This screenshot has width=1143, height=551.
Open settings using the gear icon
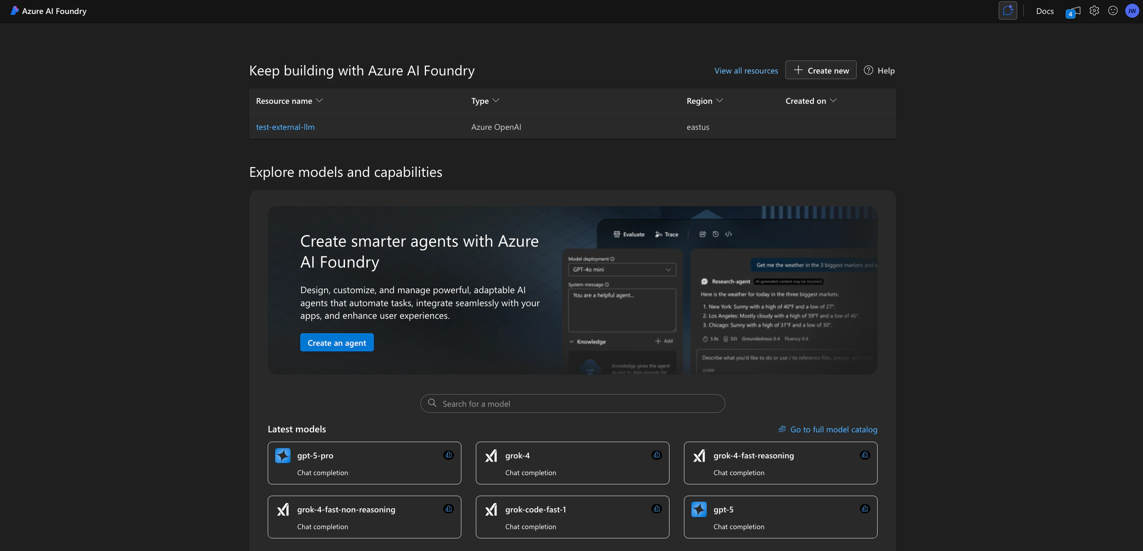pyautogui.click(x=1094, y=10)
